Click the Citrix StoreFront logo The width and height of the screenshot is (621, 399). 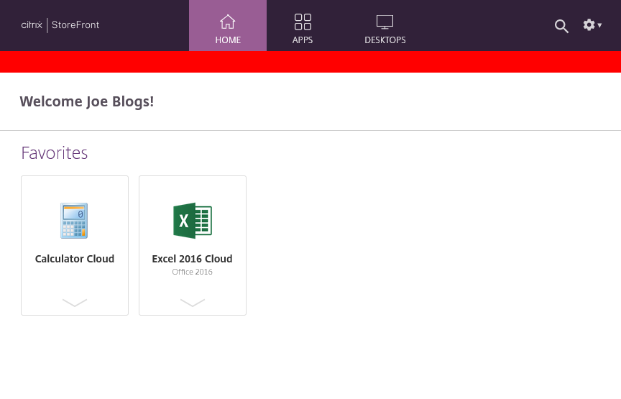point(60,25)
